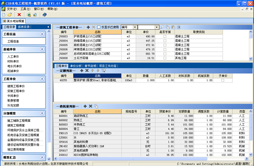Click the new file icon in toolbar
The height and width of the screenshot is (166, 254).
4,15
